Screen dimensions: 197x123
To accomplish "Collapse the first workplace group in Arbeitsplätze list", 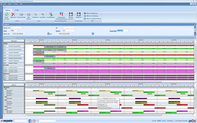I will click(4, 44).
